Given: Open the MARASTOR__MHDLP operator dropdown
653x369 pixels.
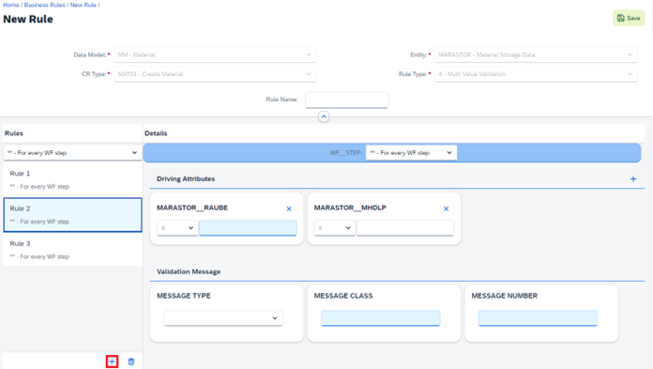Looking at the screenshot, I should coord(334,228).
